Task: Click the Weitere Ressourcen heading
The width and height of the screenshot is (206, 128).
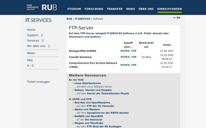Action: pyautogui.click(x=87, y=75)
